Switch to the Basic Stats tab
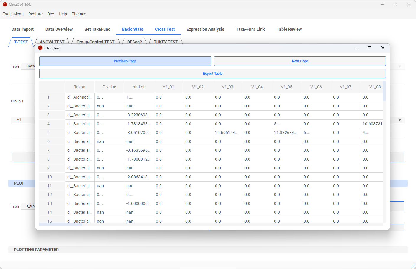Image resolution: width=416 pixels, height=269 pixels. pyautogui.click(x=133, y=29)
